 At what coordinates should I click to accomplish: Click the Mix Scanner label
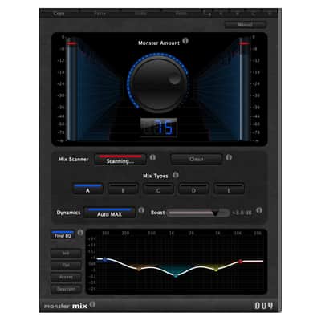coord(73,159)
